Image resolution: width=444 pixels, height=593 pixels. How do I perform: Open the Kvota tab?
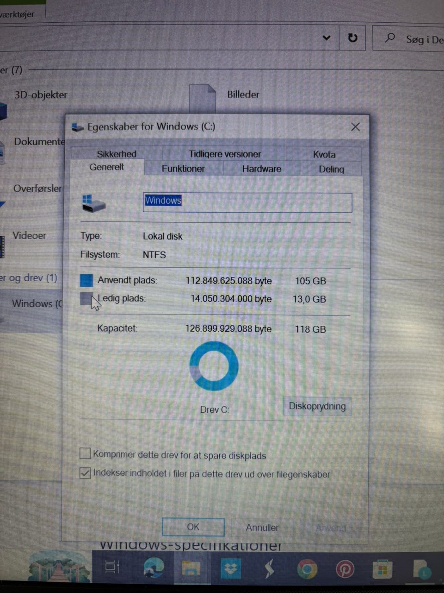pos(324,154)
